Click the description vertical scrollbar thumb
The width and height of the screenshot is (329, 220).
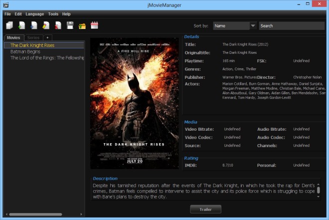click(319, 190)
